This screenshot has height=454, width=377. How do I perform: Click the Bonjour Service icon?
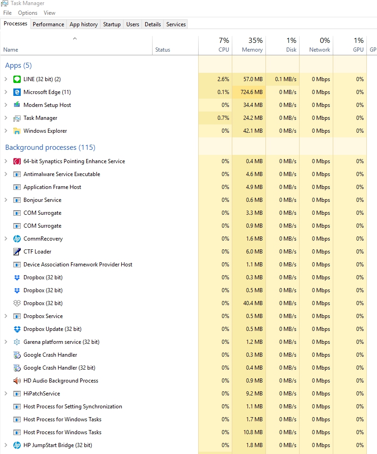pyautogui.click(x=17, y=200)
